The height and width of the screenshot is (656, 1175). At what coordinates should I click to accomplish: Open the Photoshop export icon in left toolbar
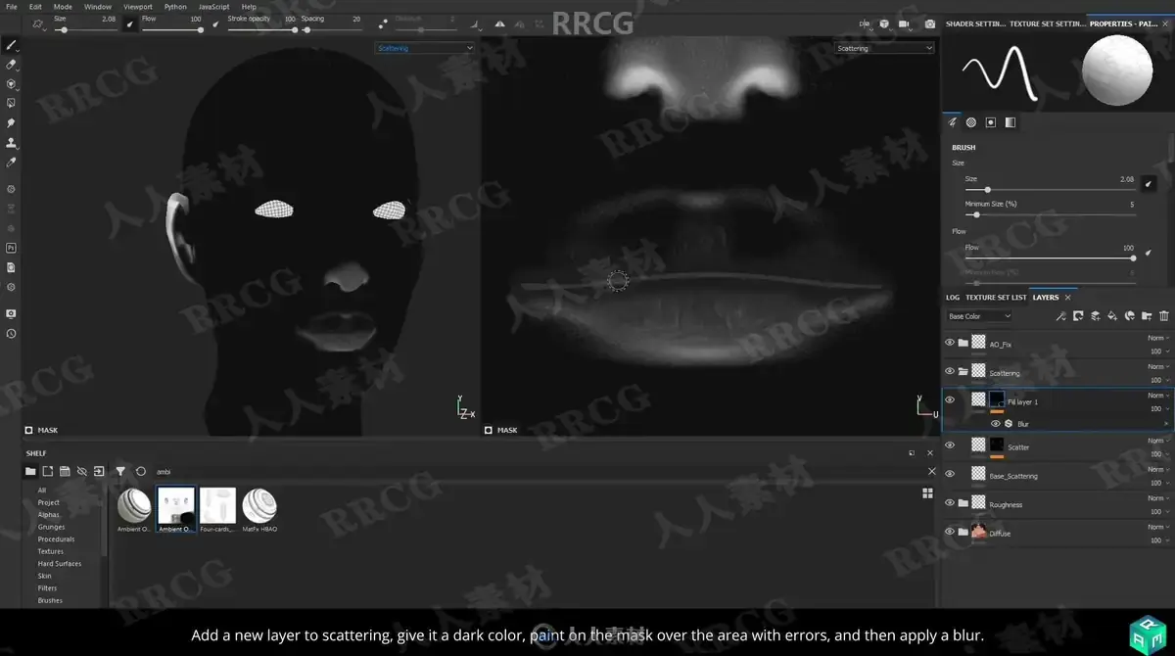[11, 248]
